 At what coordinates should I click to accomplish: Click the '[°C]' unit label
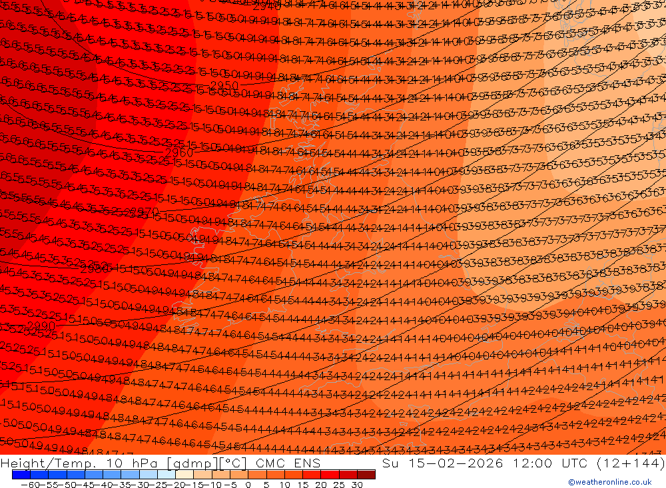tap(232, 463)
